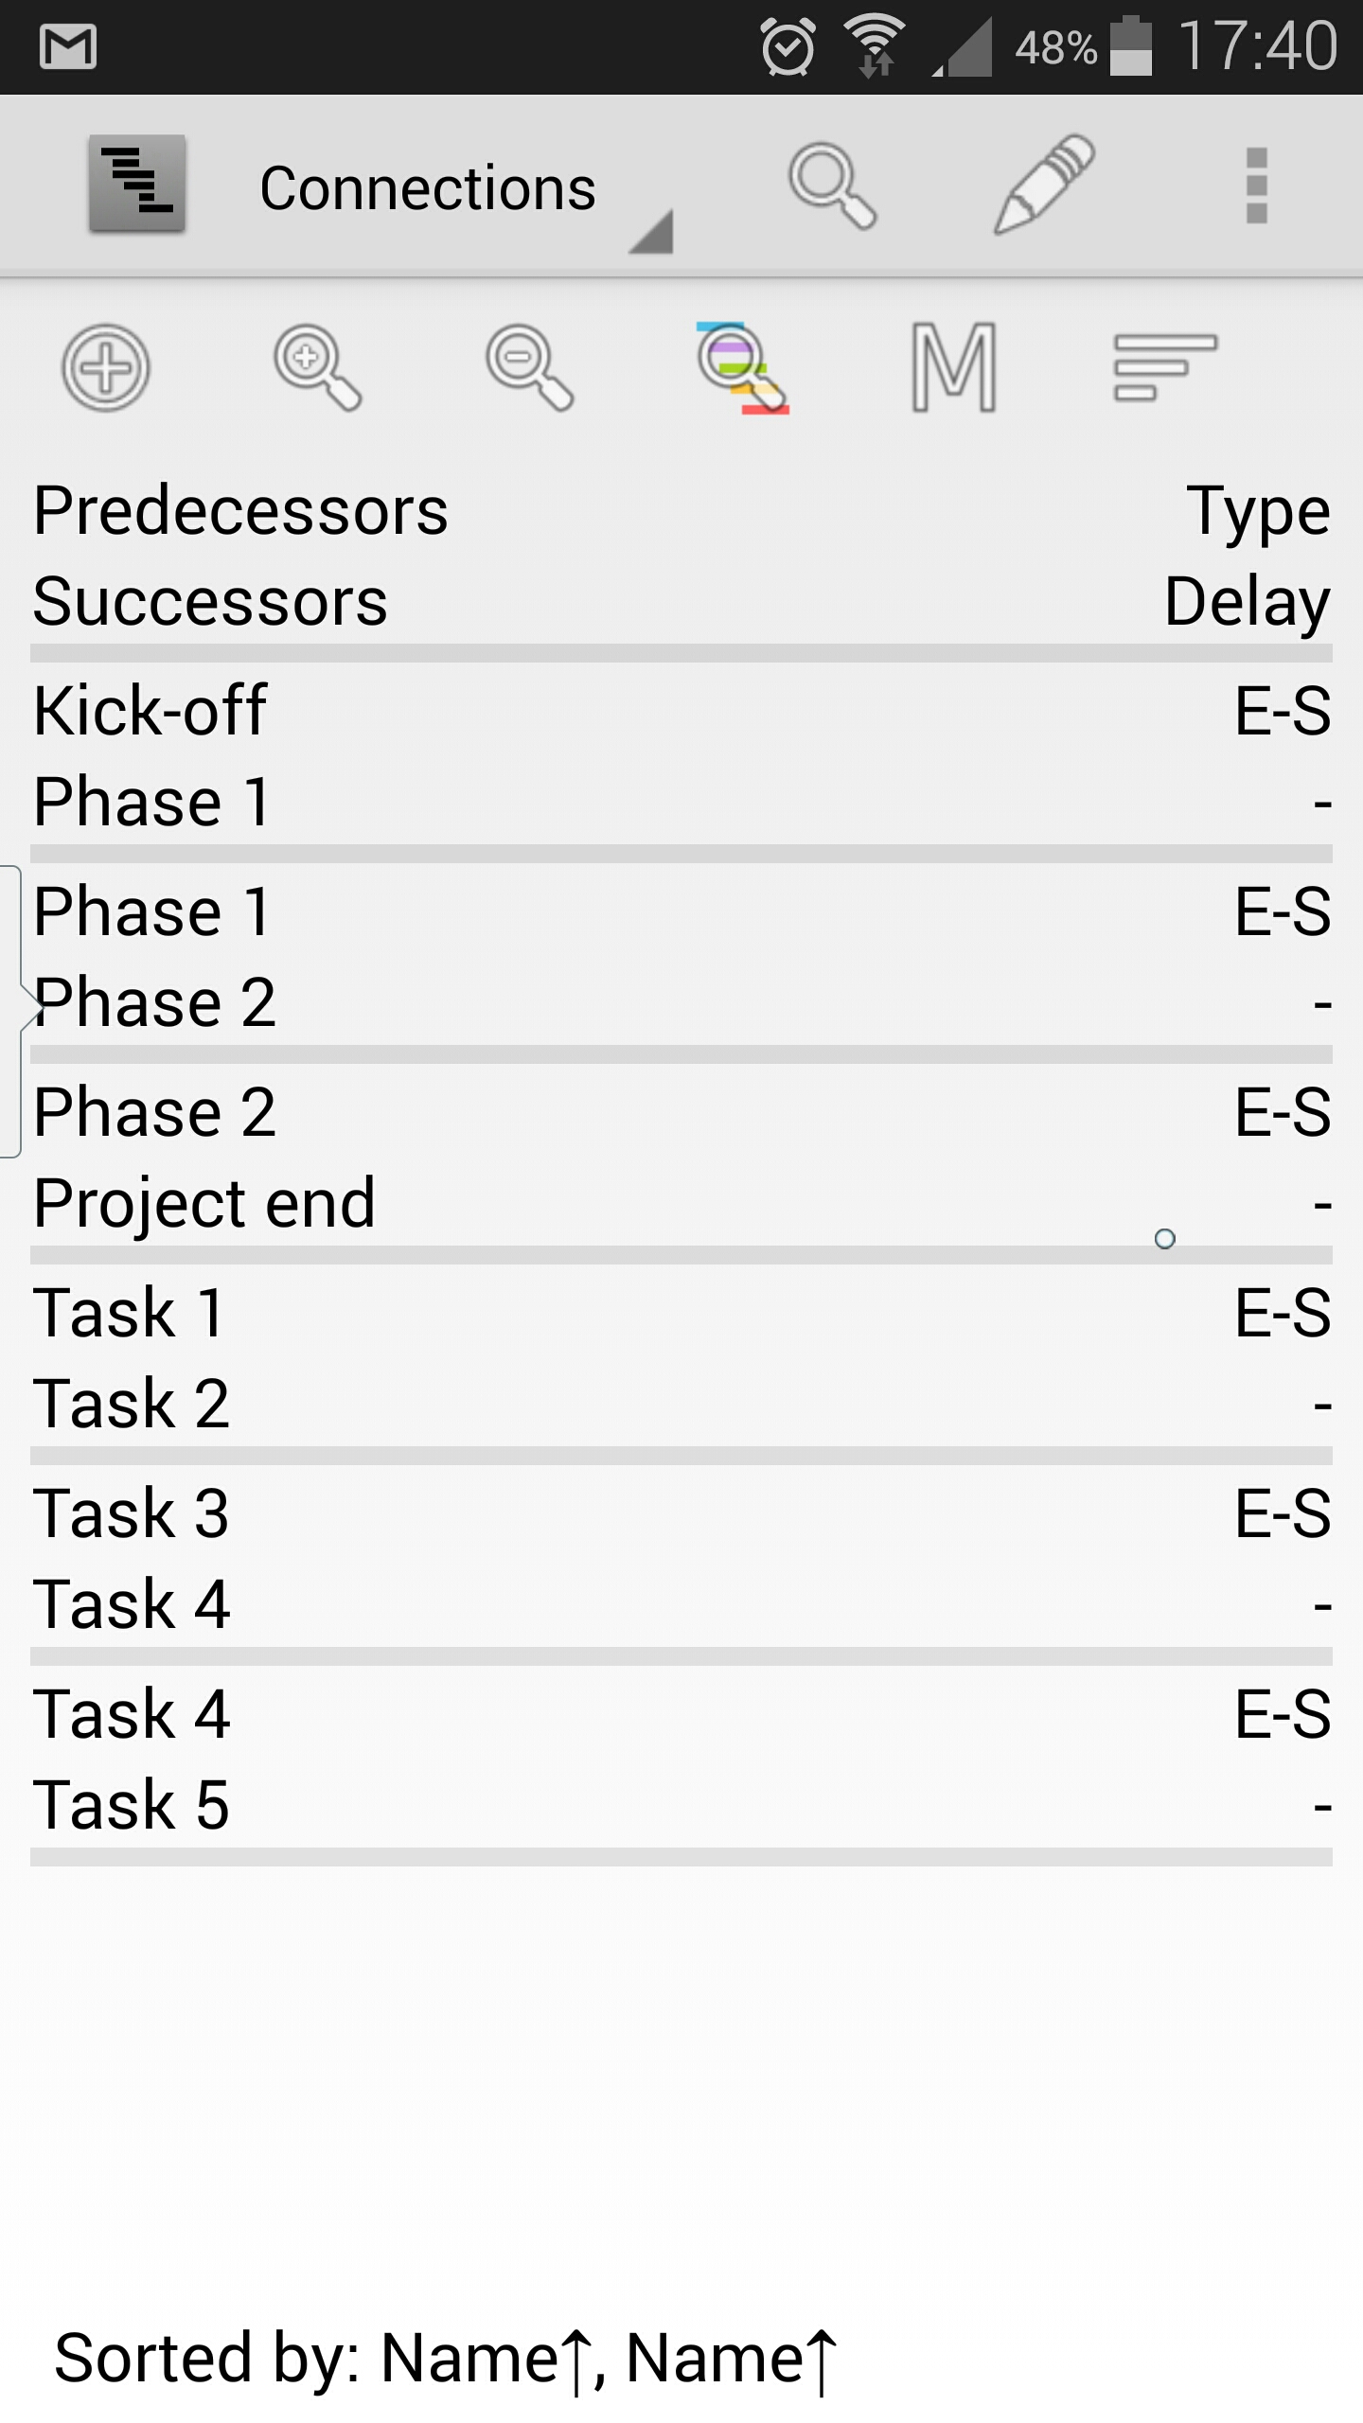This screenshot has width=1363, height=2423.
Task: Expand the left edge side drawer handle
Action: (13, 1011)
